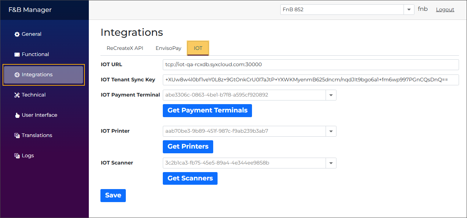Viewport: 467px width, 218px height.
Task: Switch to the ReCreateX API tab
Action: [125, 48]
